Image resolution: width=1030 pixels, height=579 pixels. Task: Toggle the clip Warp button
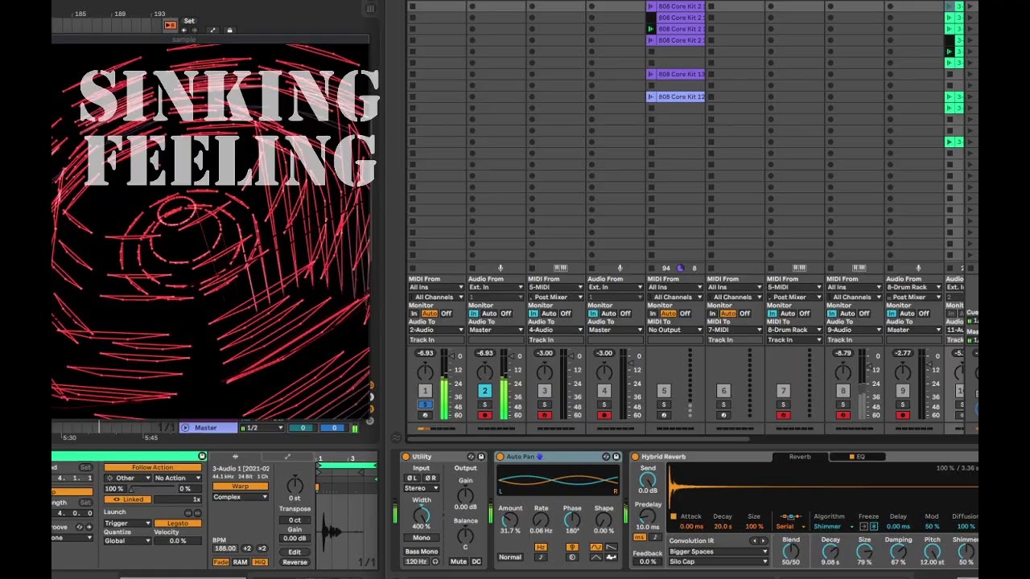240,487
